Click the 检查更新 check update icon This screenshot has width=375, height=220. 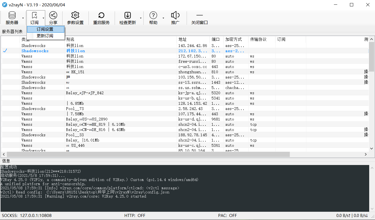click(128, 18)
